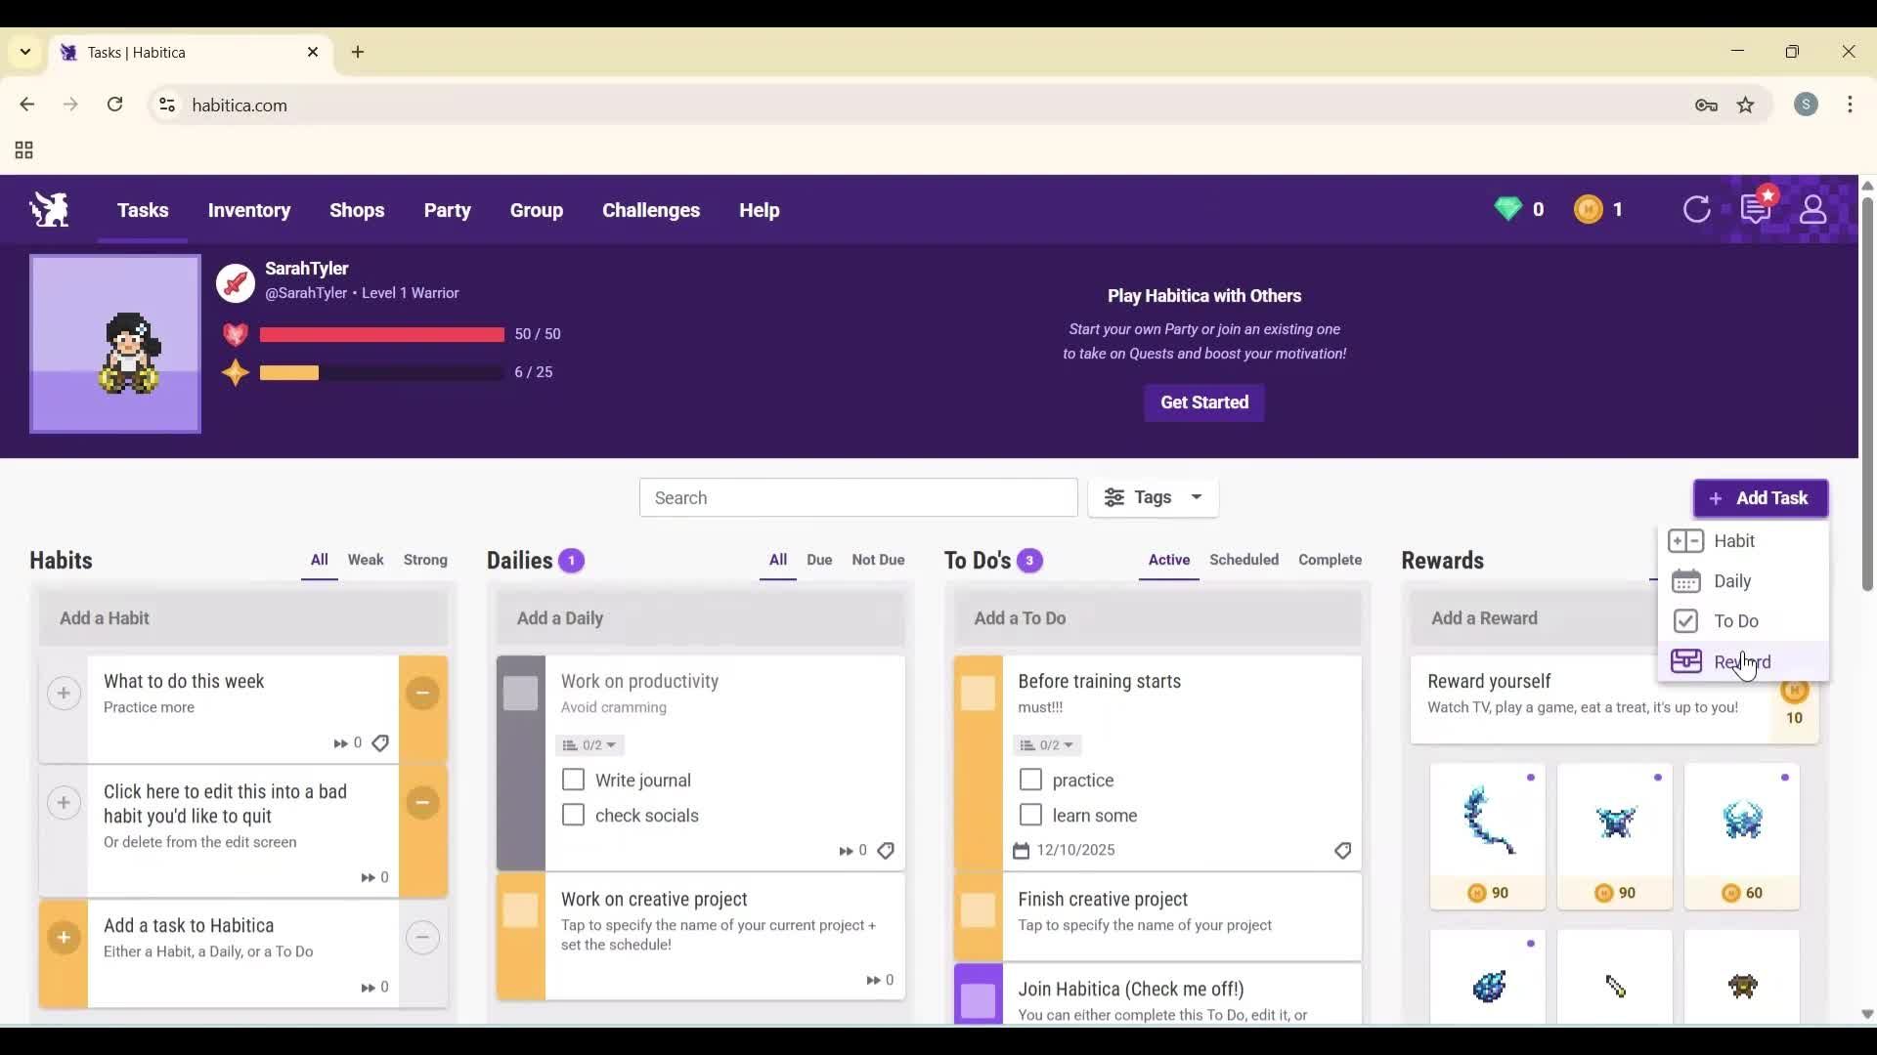The height and width of the screenshot is (1055, 1877).
Task: Expand the 0/2 checklist on Work on productivity
Action: (589, 744)
